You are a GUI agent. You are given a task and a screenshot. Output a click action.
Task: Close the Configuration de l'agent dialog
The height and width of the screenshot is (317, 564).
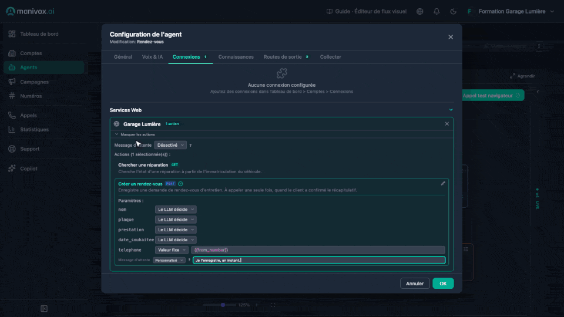pos(451,37)
